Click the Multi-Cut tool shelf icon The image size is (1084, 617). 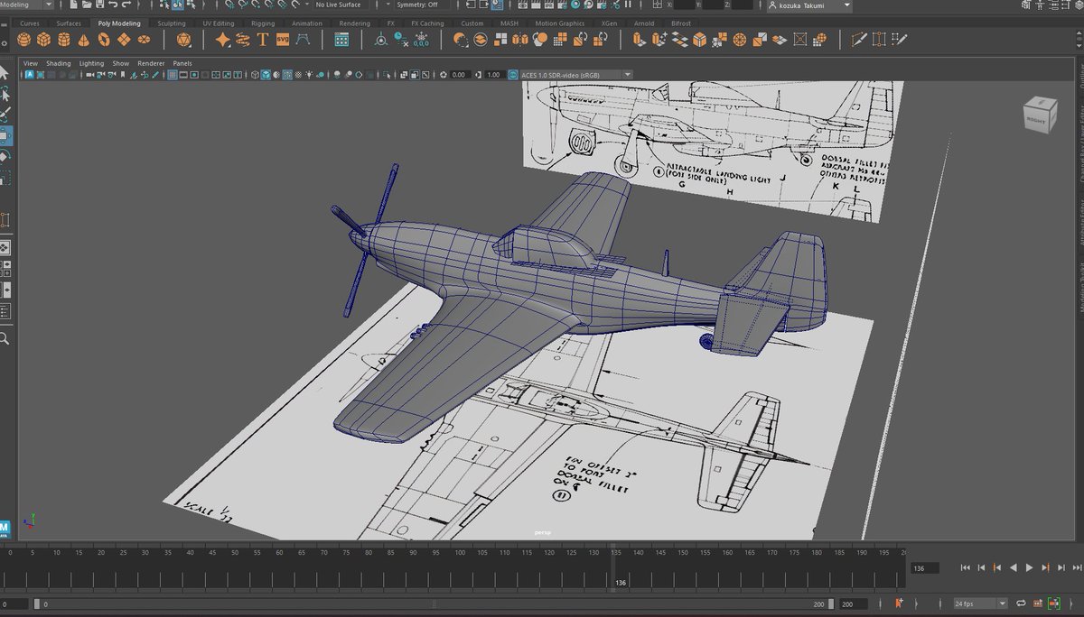coord(858,40)
